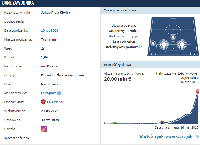Click the last data point before the chart peak

(x=192, y=111)
